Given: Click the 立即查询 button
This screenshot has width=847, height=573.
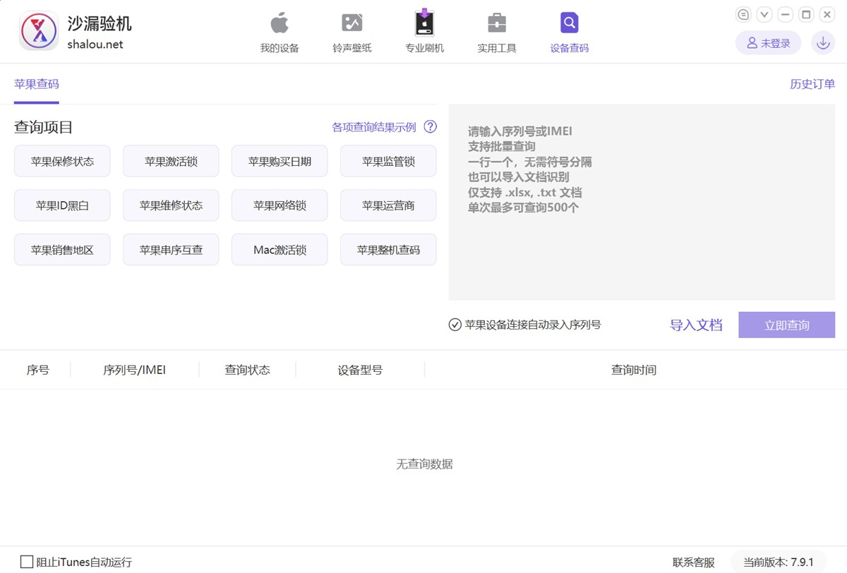Looking at the screenshot, I should tap(786, 325).
